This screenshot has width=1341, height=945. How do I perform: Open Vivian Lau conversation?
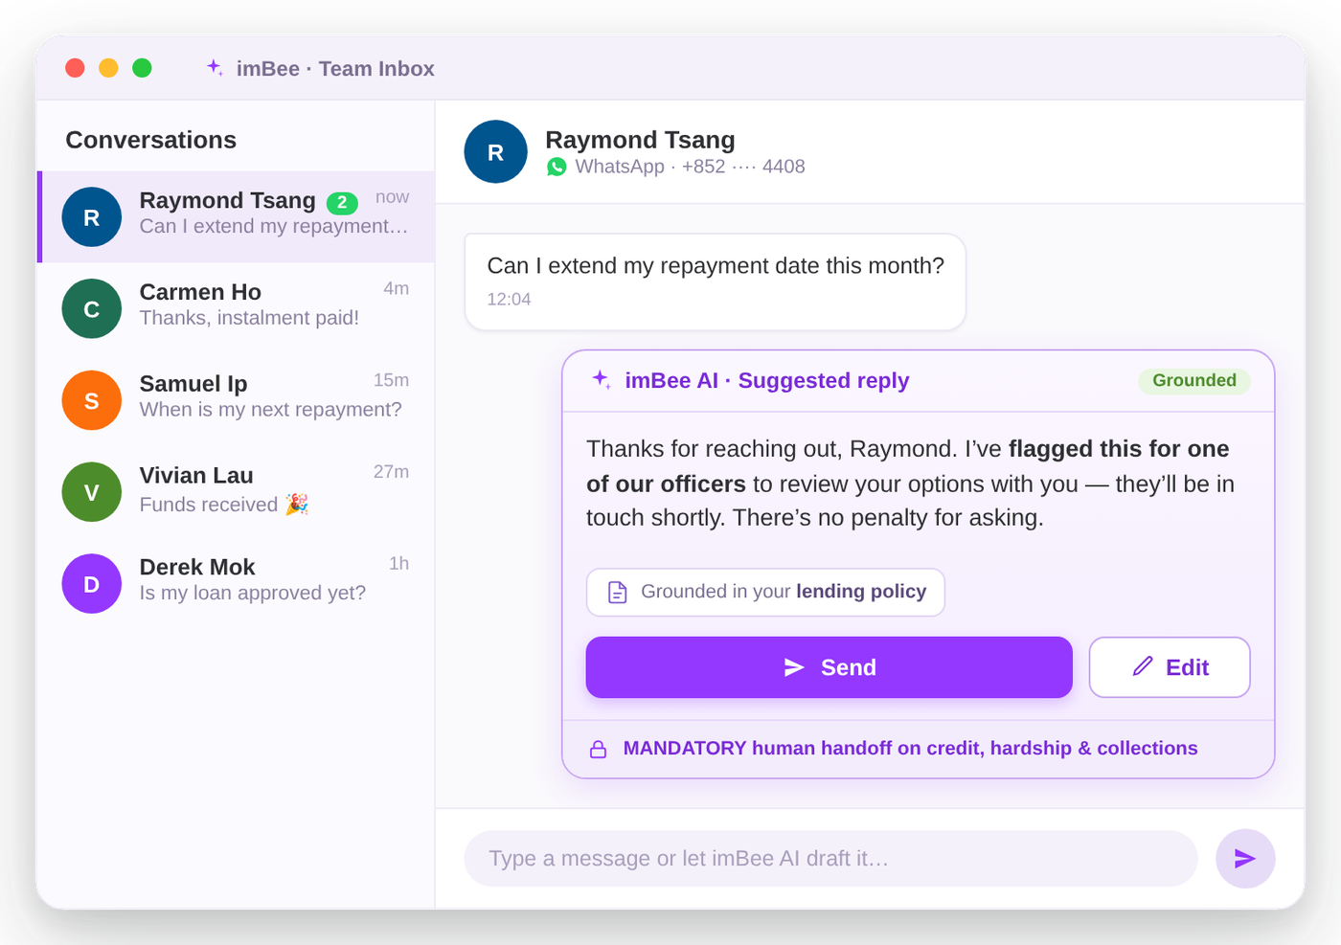coord(237,492)
